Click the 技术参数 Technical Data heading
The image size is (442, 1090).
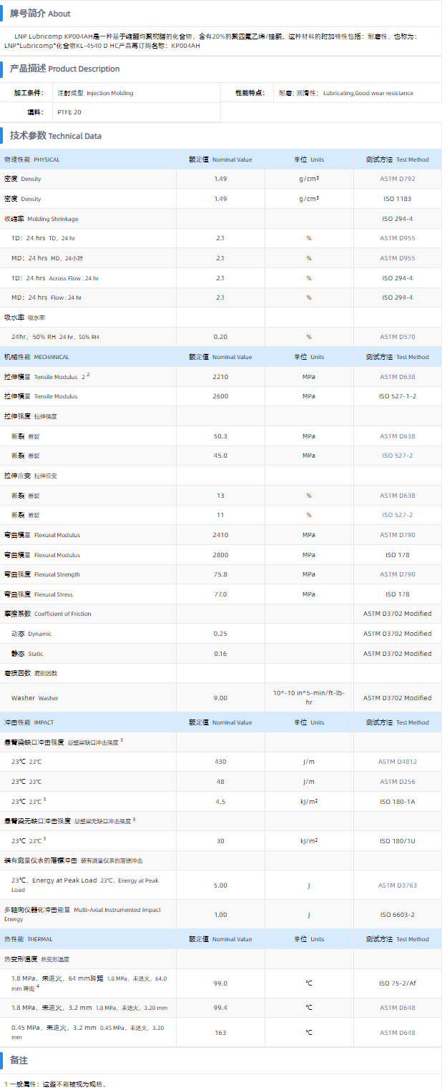point(56,135)
